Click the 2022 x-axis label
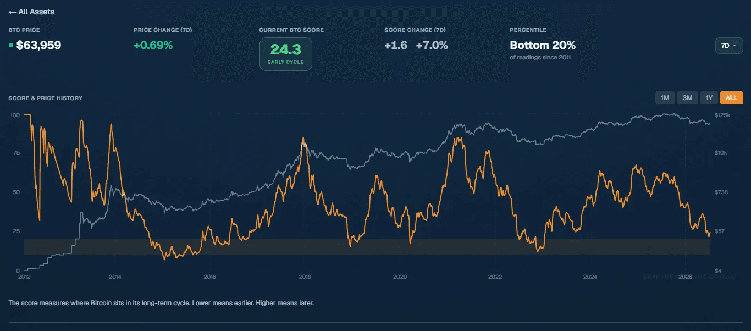Screen dimensions: 751x331 click(x=495, y=277)
